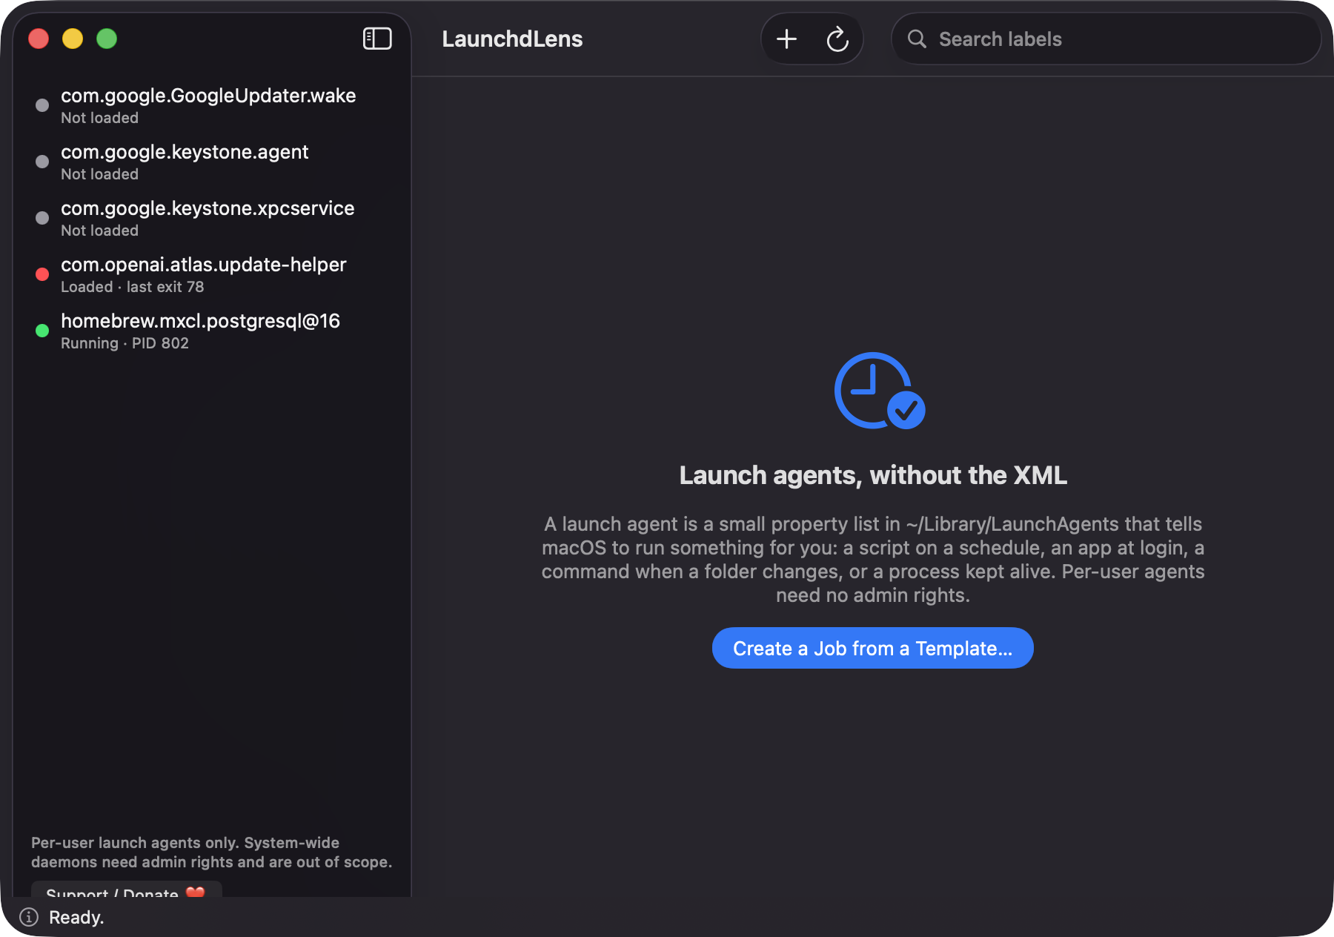This screenshot has height=937, width=1334.
Task: Select com.google.GoogleUpdater.wake in sidebar
Action: point(212,106)
